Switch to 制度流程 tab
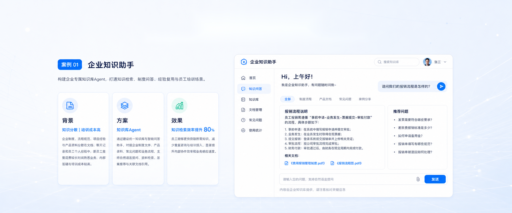 305,99
